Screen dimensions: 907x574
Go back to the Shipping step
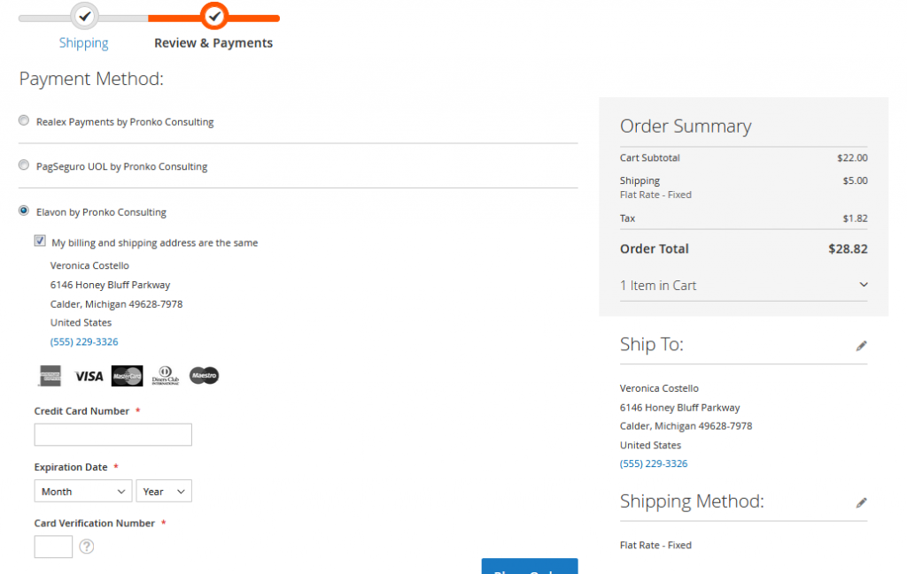pyautogui.click(x=83, y=42)
